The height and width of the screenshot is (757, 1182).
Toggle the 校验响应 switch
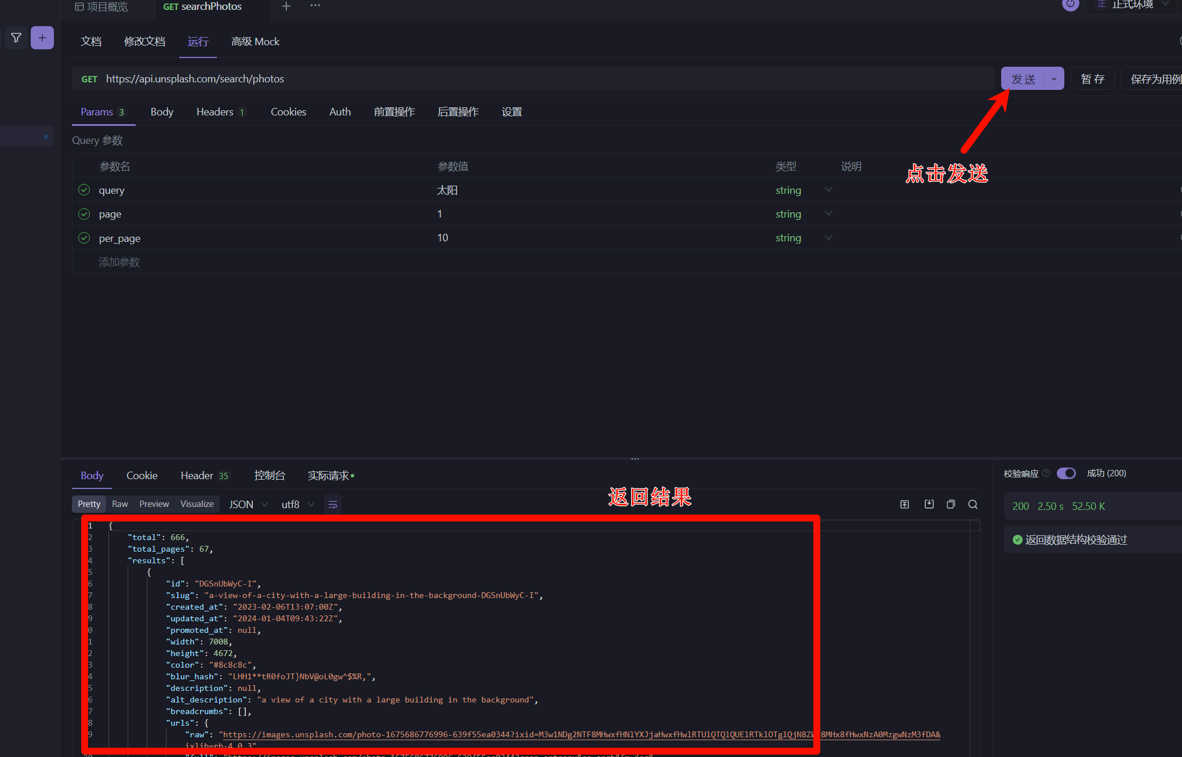pos(1066,473)
